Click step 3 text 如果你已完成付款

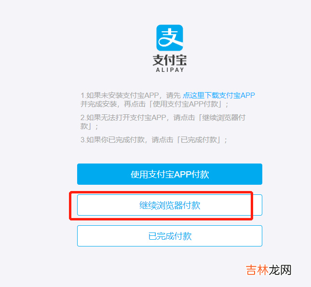(112, 140)
